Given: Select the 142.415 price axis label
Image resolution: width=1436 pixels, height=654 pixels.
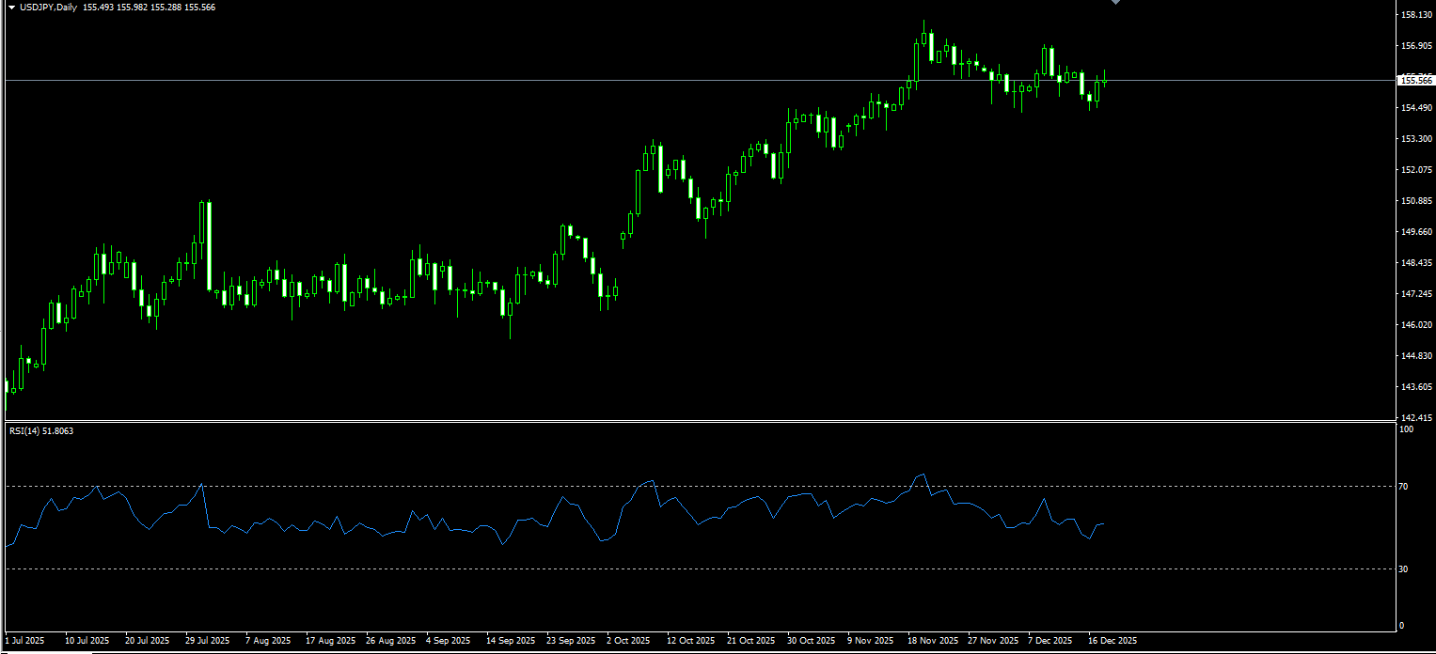Looking at the screenshot, I should click(x=1416, y=418).
